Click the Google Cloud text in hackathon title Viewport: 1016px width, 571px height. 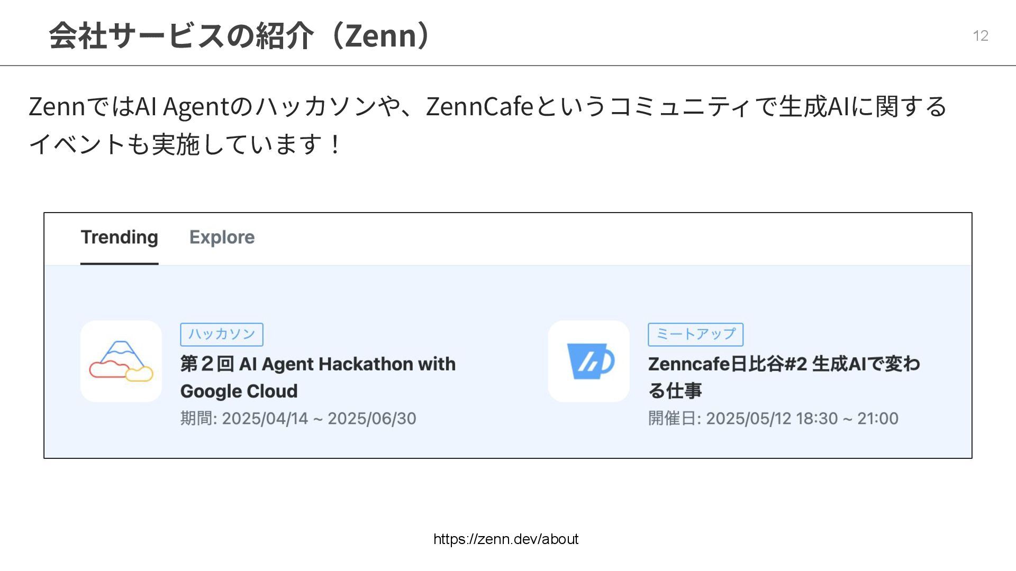[x=239, y=391]
